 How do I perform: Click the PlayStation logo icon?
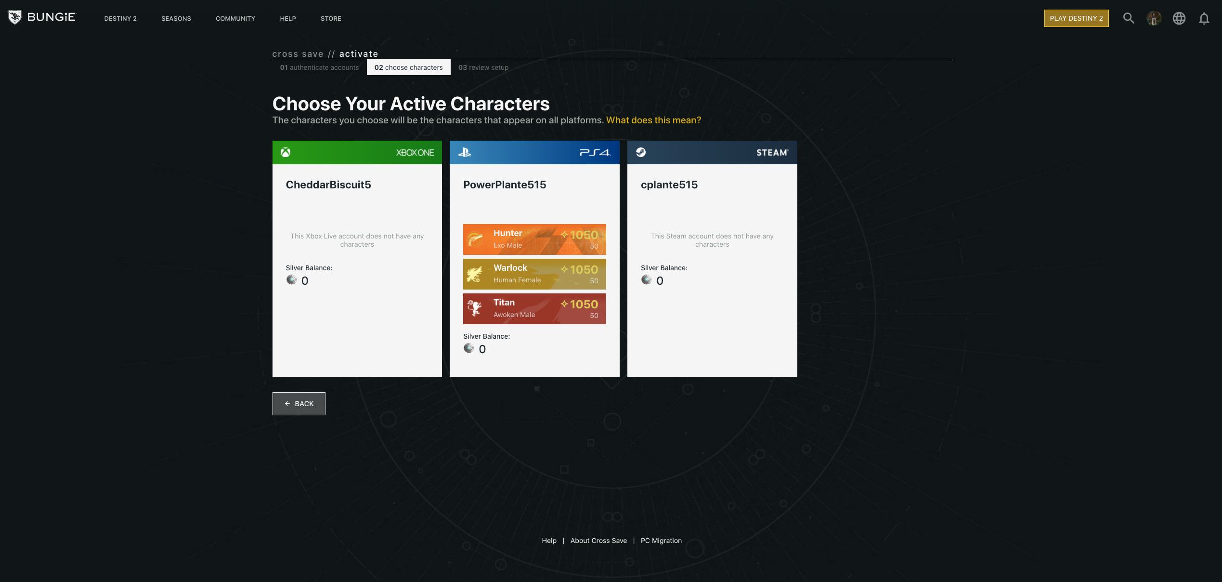click(x=465, y=152)
